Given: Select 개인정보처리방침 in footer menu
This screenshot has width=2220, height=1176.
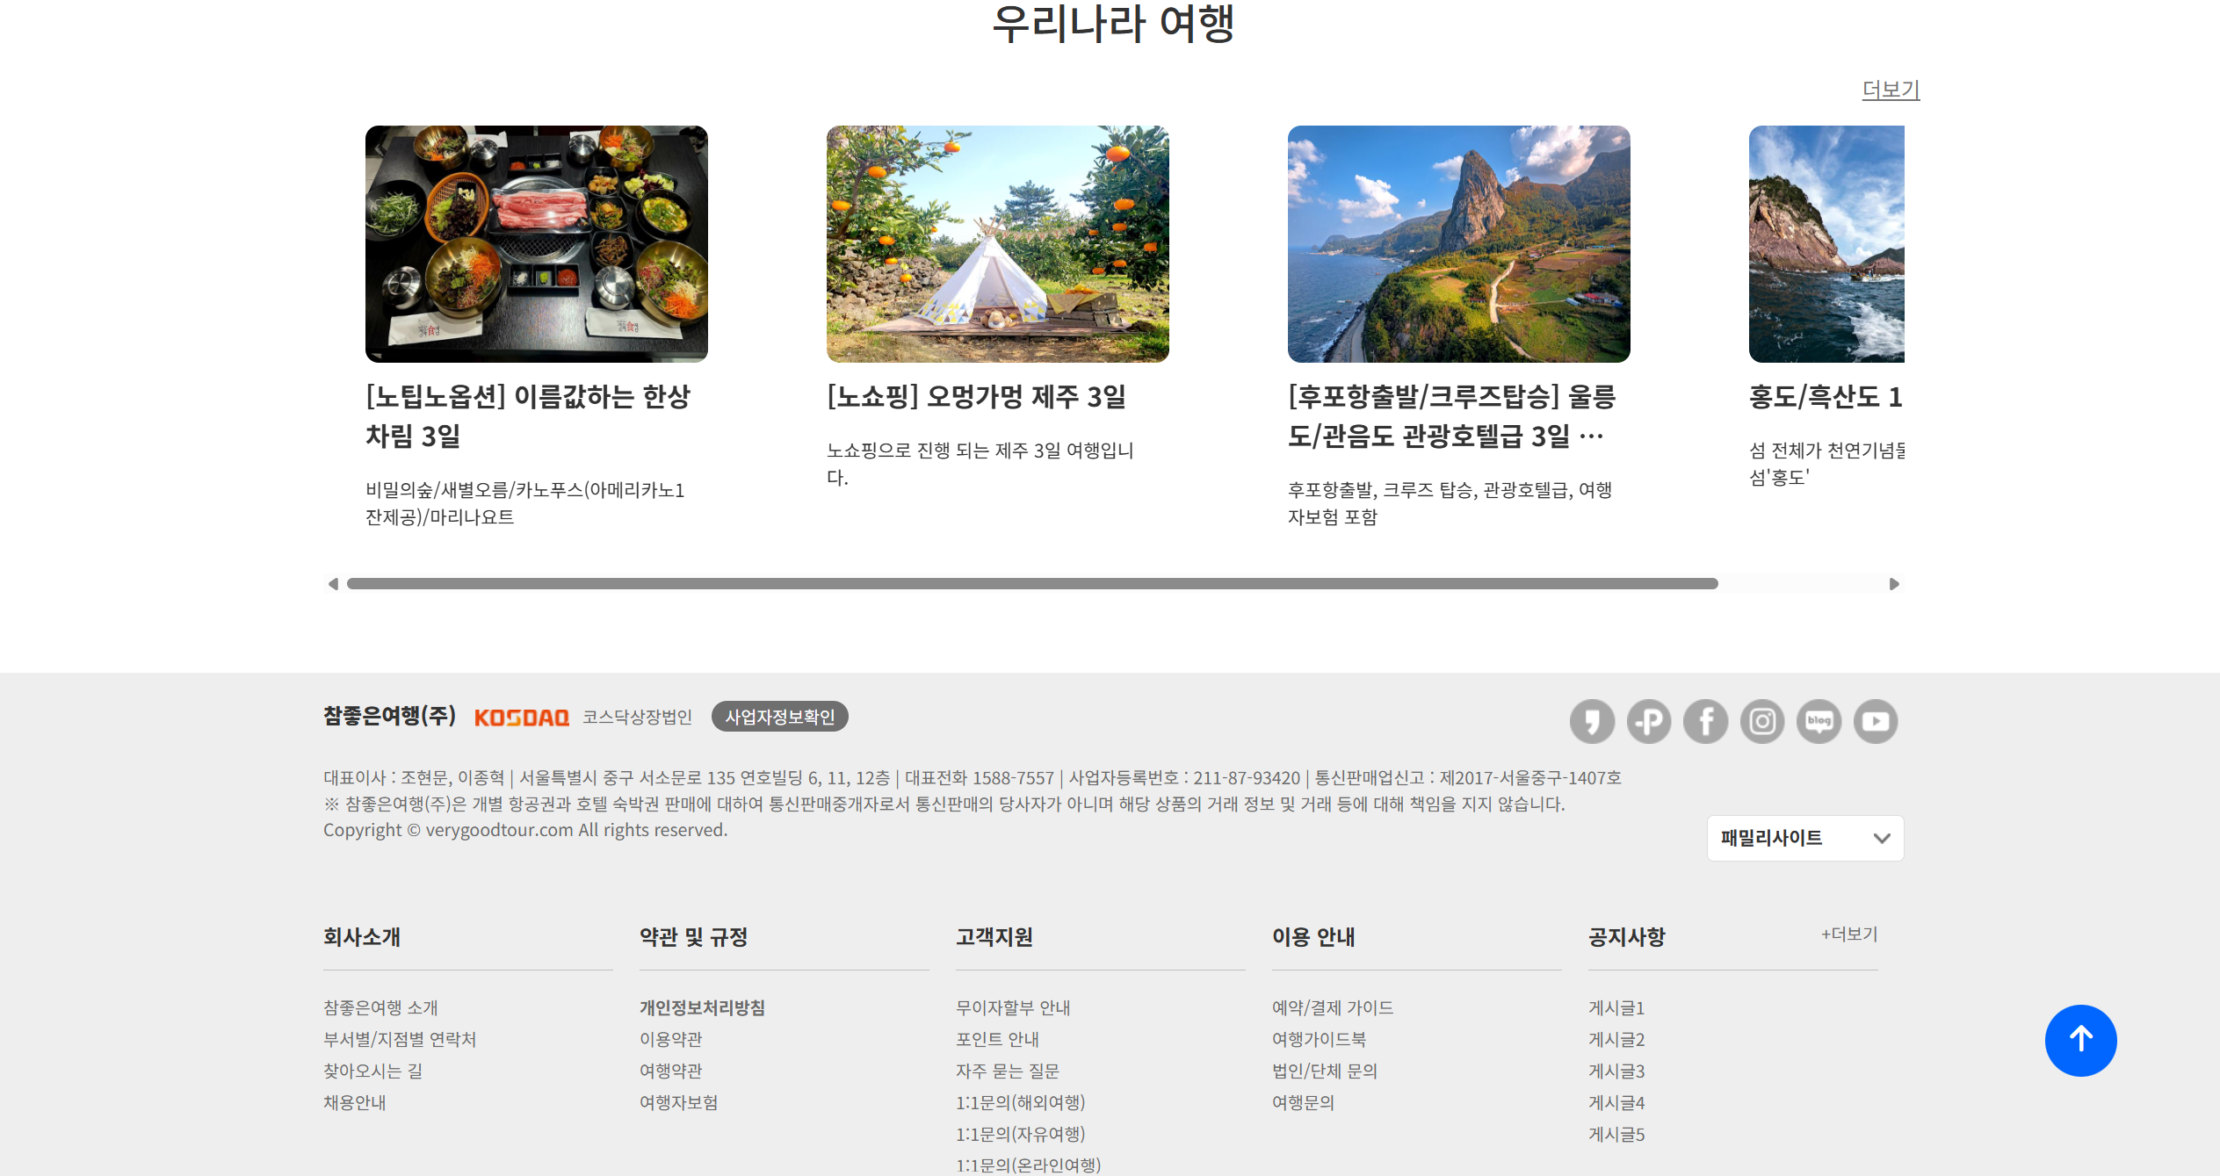Looking at the screenshot, I should coord(701,1008).
